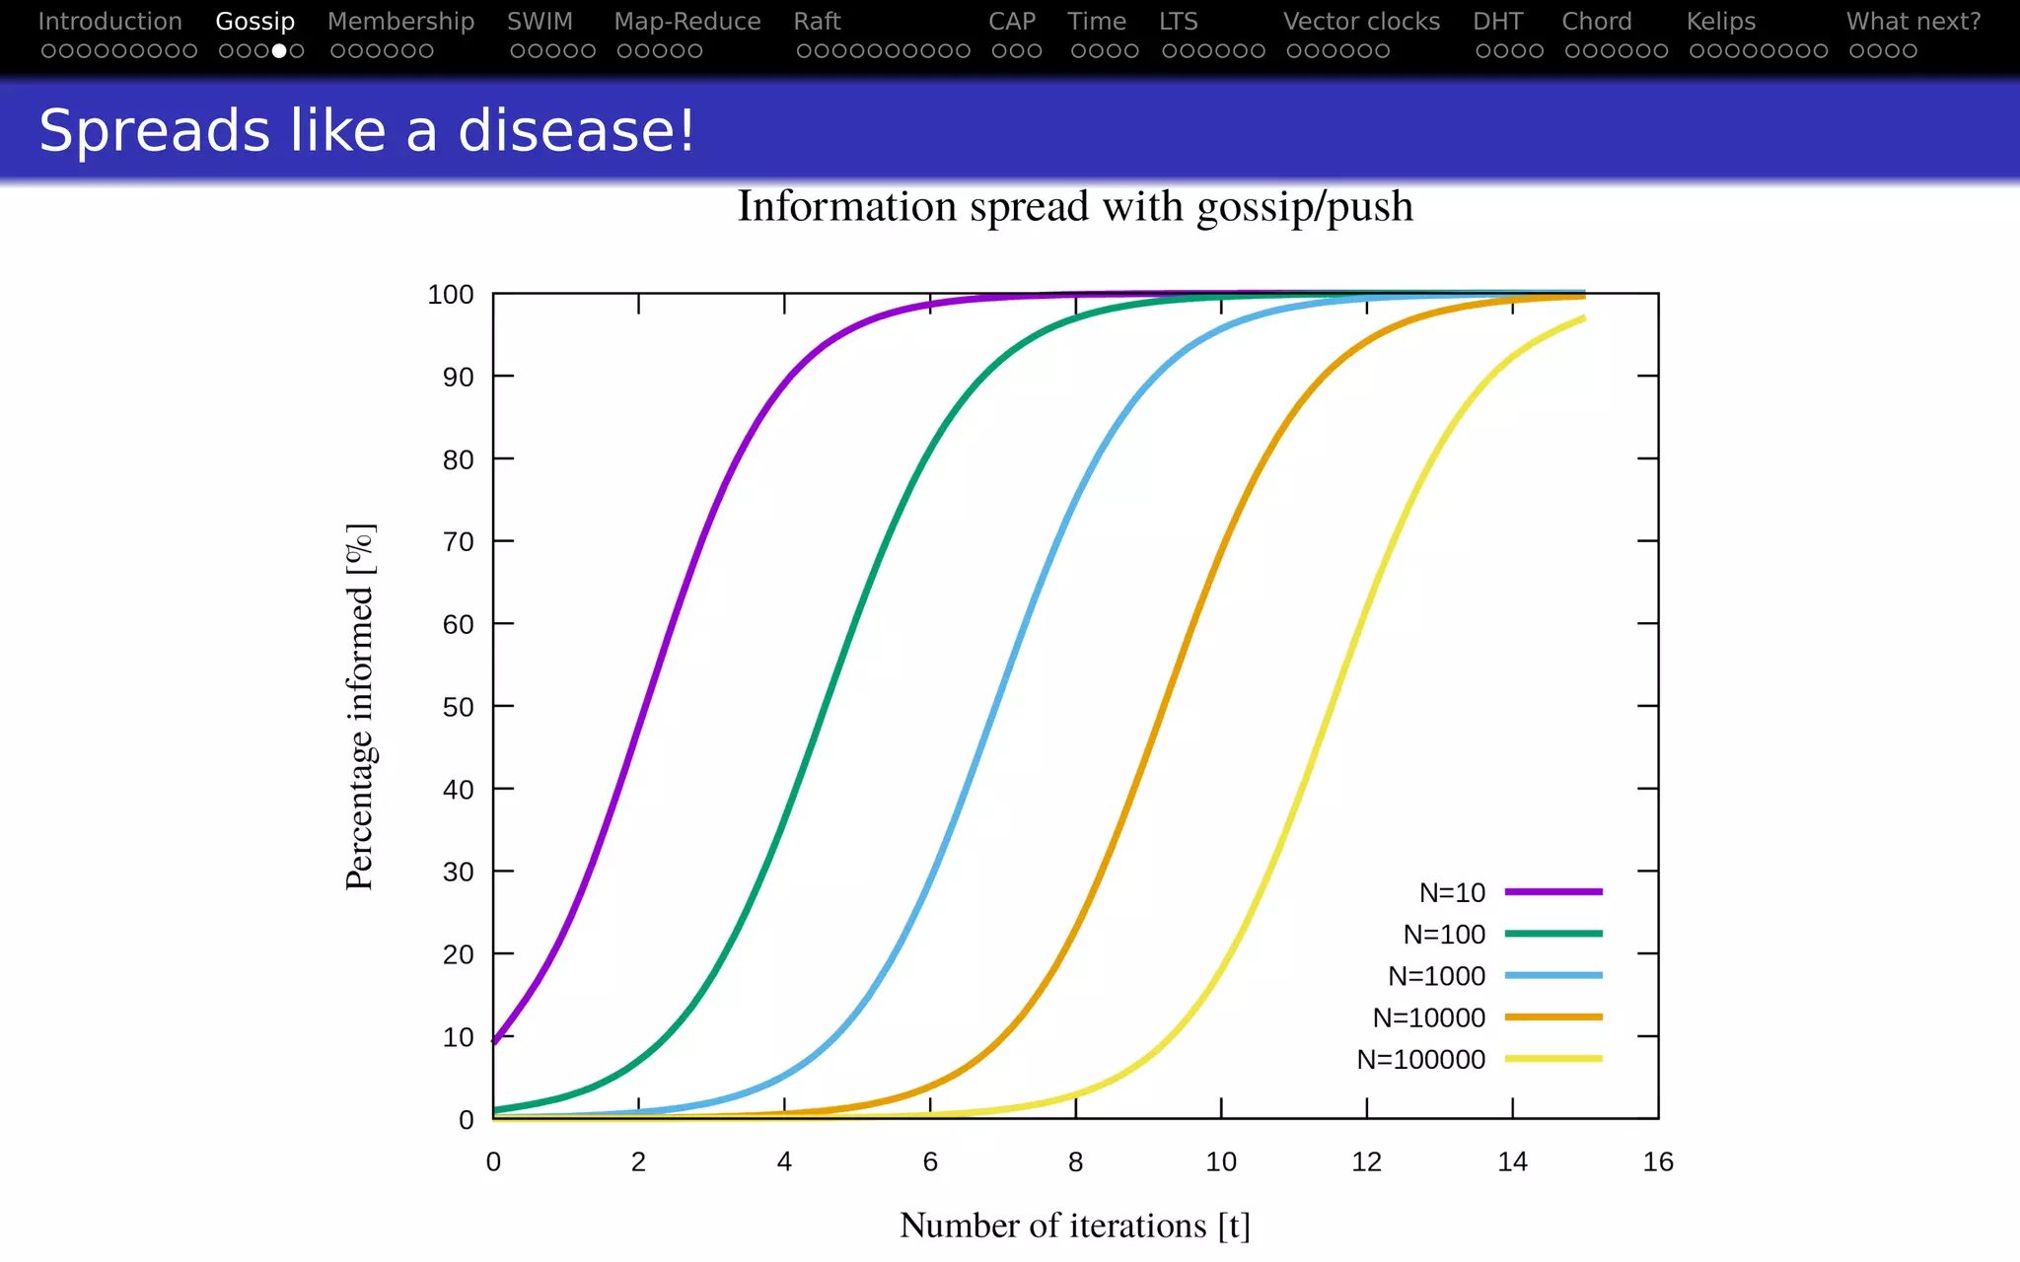Click the first slide dot under Gossip
Viewport: 2020px width, 1262px height.
[226, 51]
